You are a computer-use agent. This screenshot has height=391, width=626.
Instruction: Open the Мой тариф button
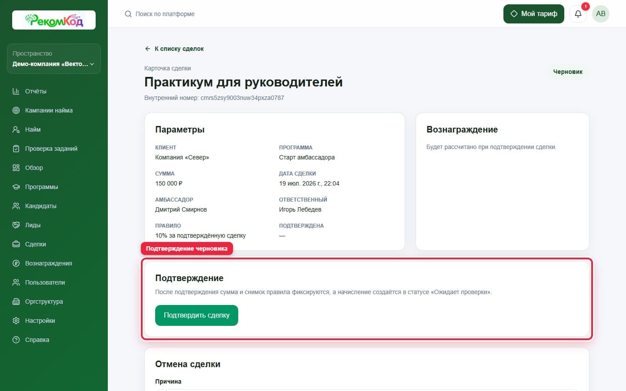coord(534,14)
